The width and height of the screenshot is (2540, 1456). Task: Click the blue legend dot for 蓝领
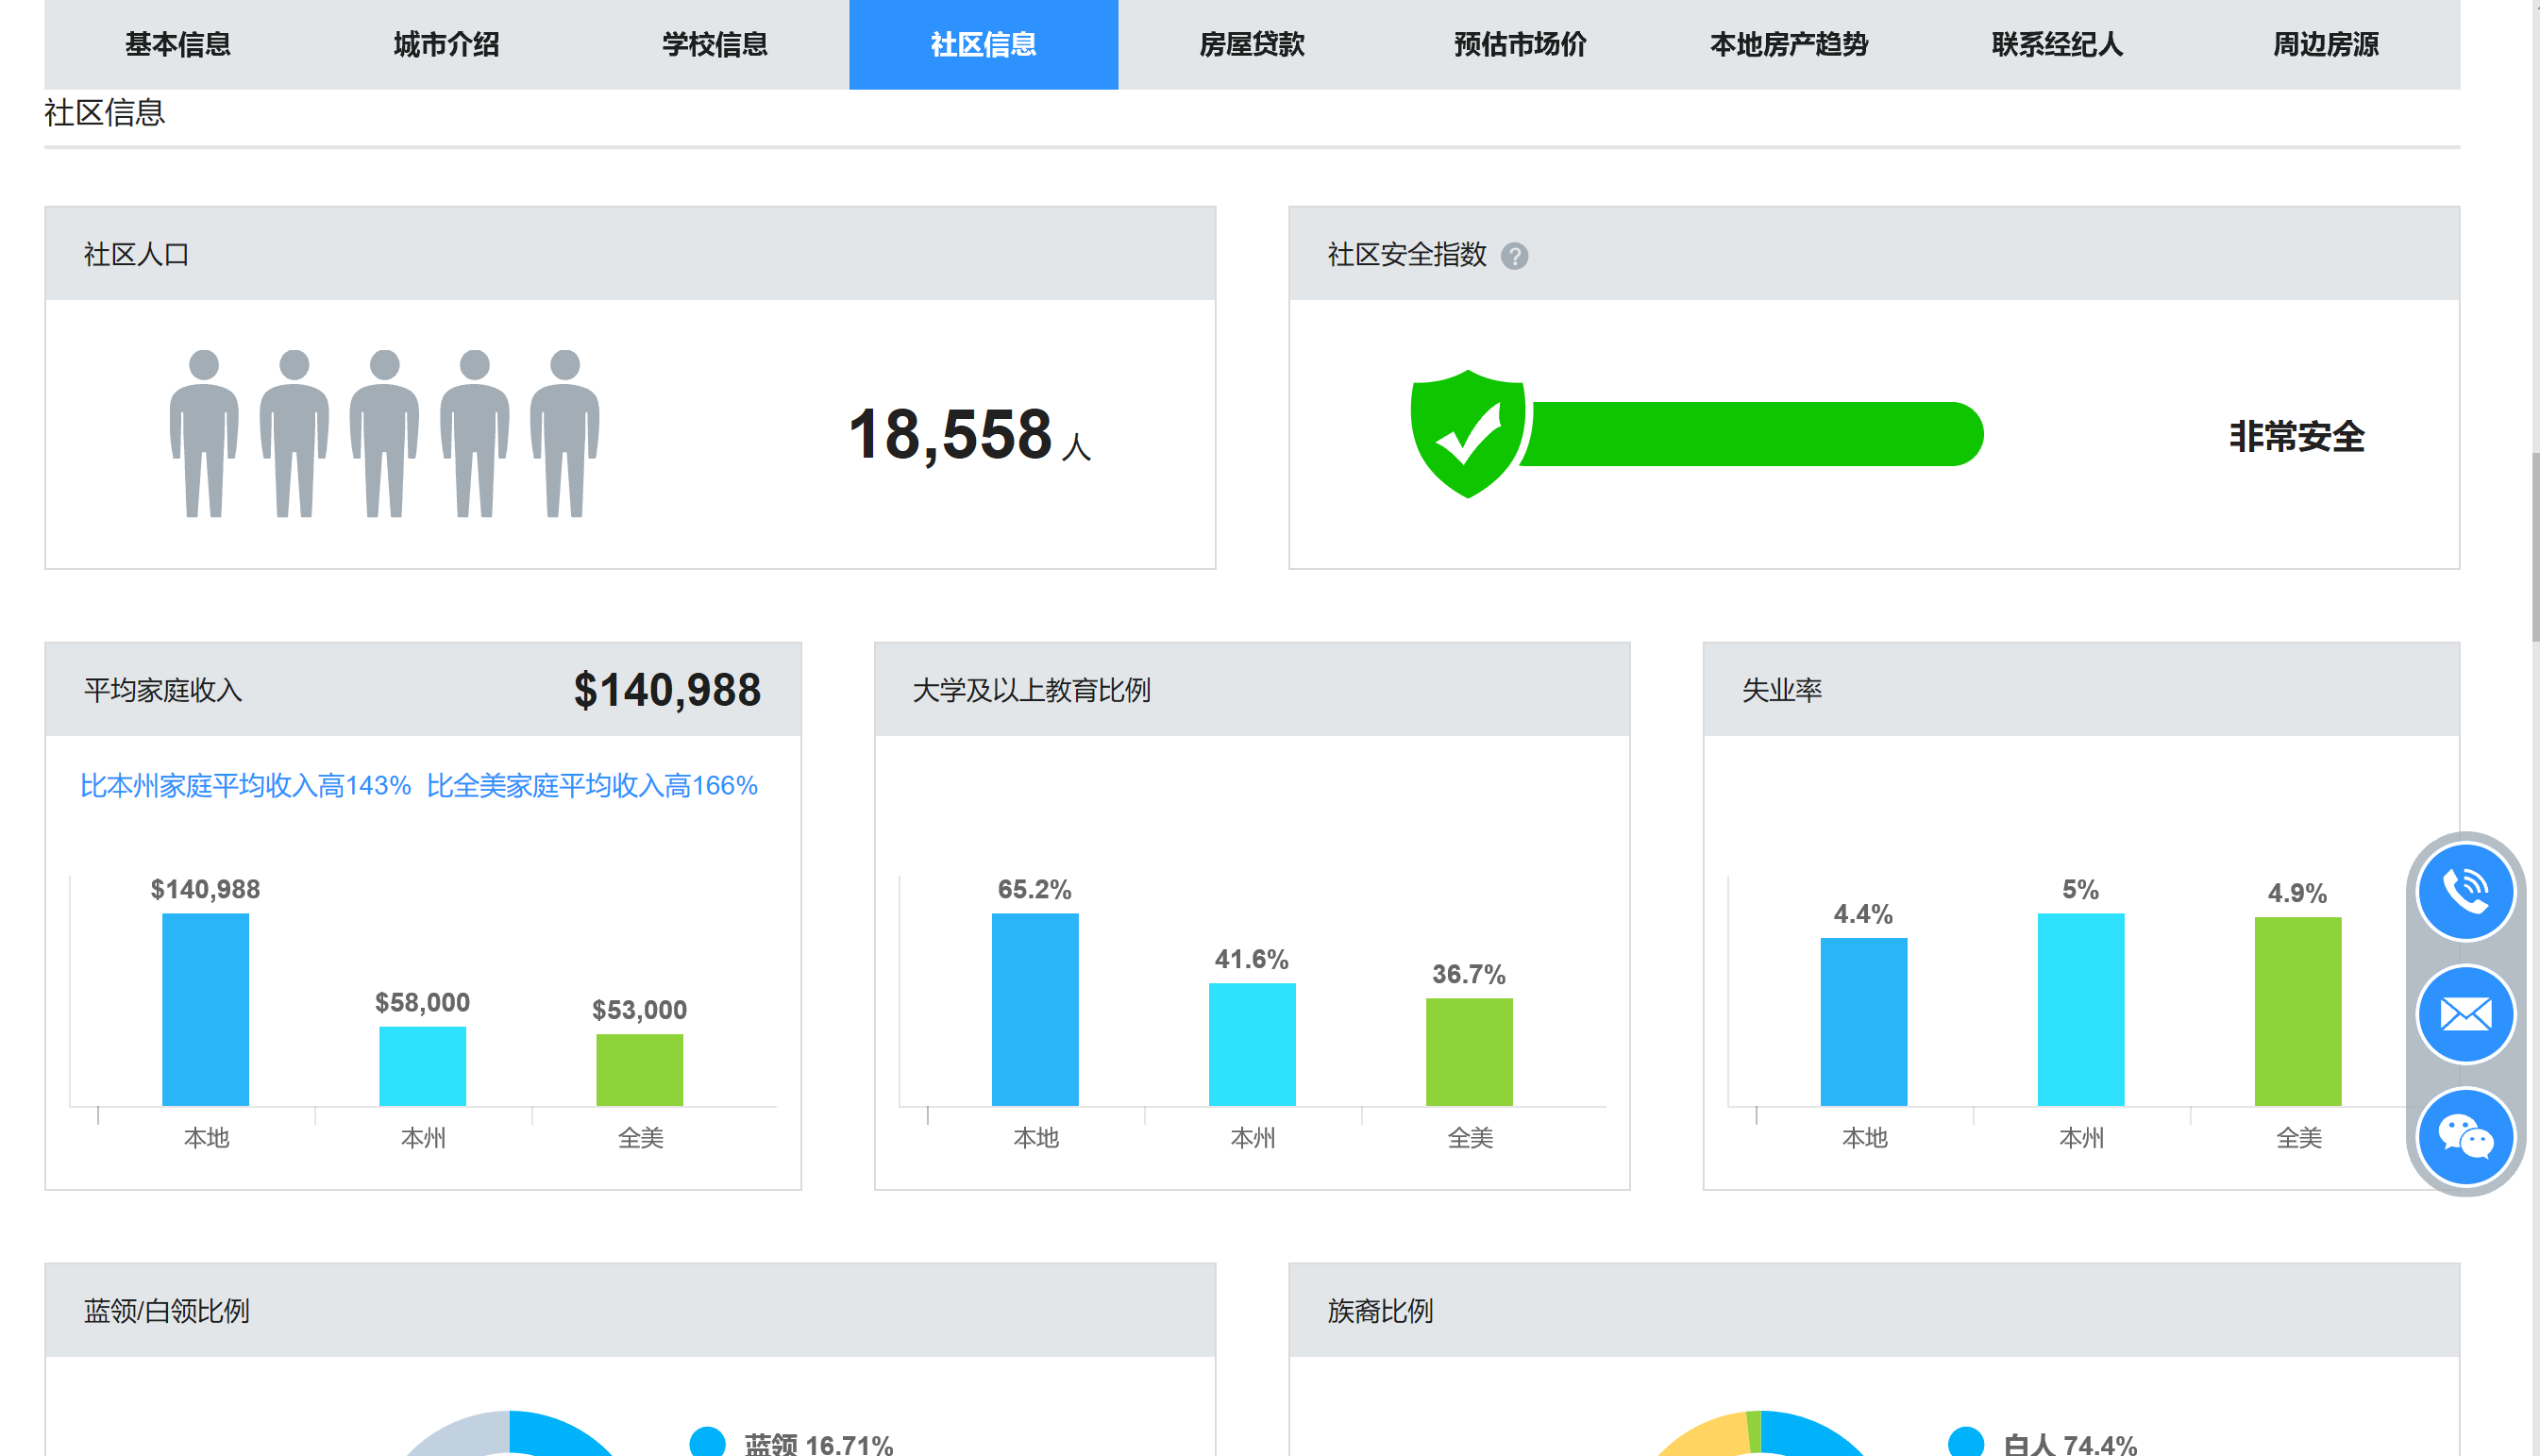point(707,1442)
